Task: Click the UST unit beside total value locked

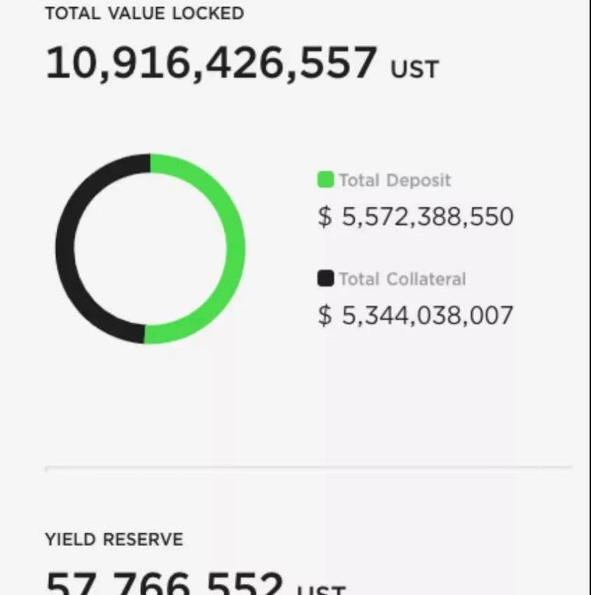Action: [415, 69]
